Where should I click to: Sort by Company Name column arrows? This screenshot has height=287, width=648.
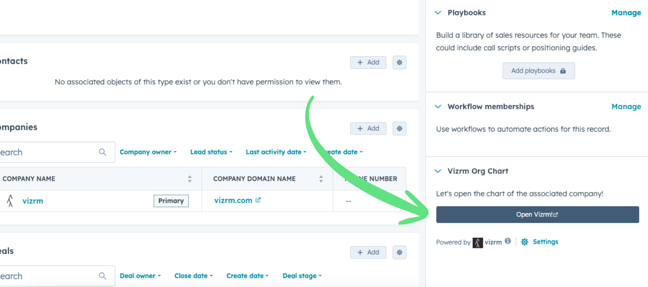pos(190,179)
